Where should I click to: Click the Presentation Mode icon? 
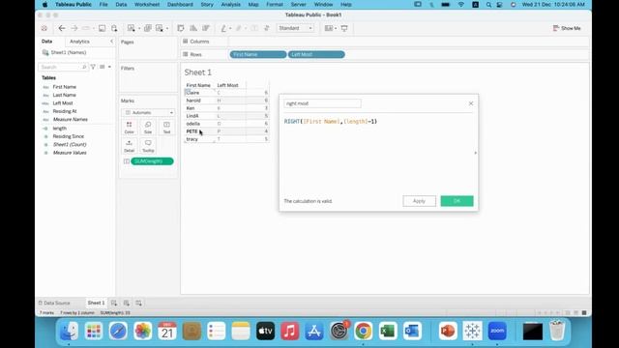pyautogui.click(x=344, y=28)
